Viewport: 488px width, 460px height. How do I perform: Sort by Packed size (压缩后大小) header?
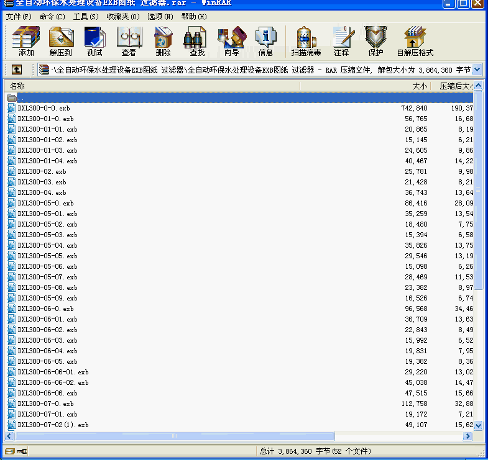point(453,86)
